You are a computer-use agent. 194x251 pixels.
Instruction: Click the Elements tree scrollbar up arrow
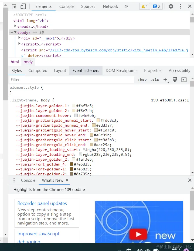[192, 14]
